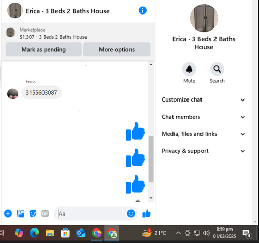This screenshot has height=243, width=259.
Task: Click the second sent thumbs-up message
Action: tap(135, 158)
